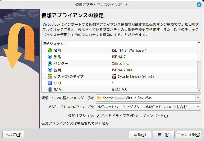
Task: Click the 戻る(B) button
Action: (x=140, y=134)
